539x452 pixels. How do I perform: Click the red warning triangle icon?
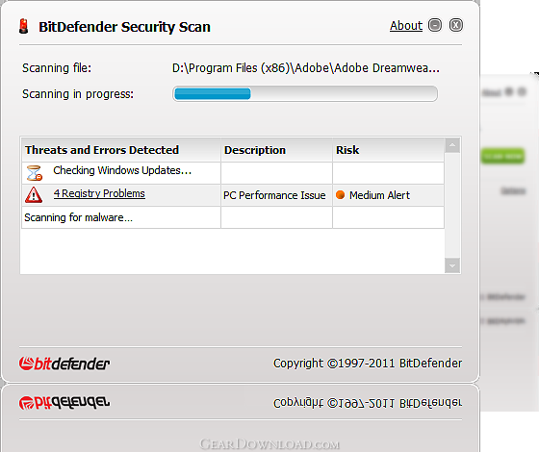click(x=34, y=194)
